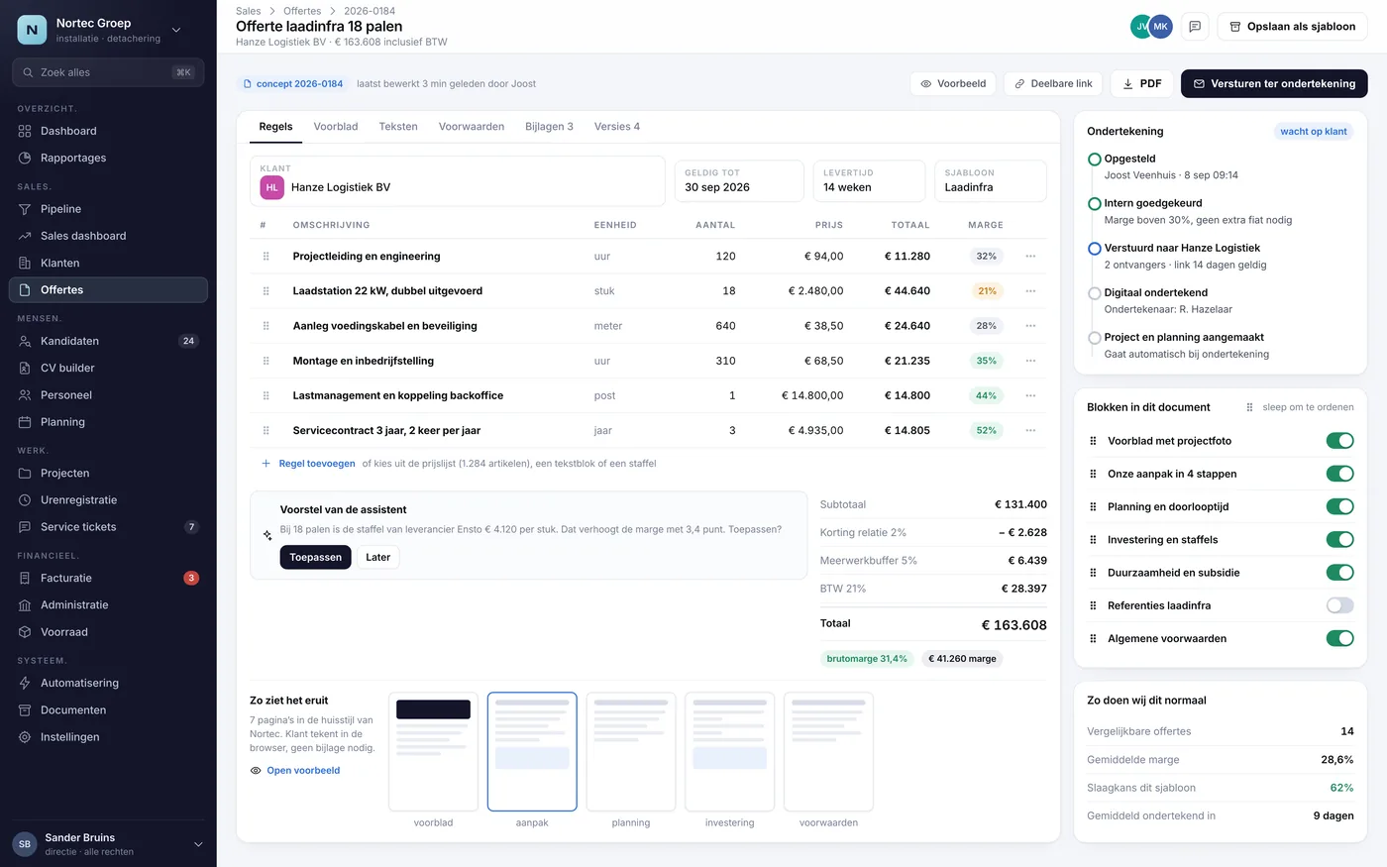Open the Sjabloon Laadinfra selector
Screen dimensions: 1387x867
pyautogui.click(x=990, y=180)
